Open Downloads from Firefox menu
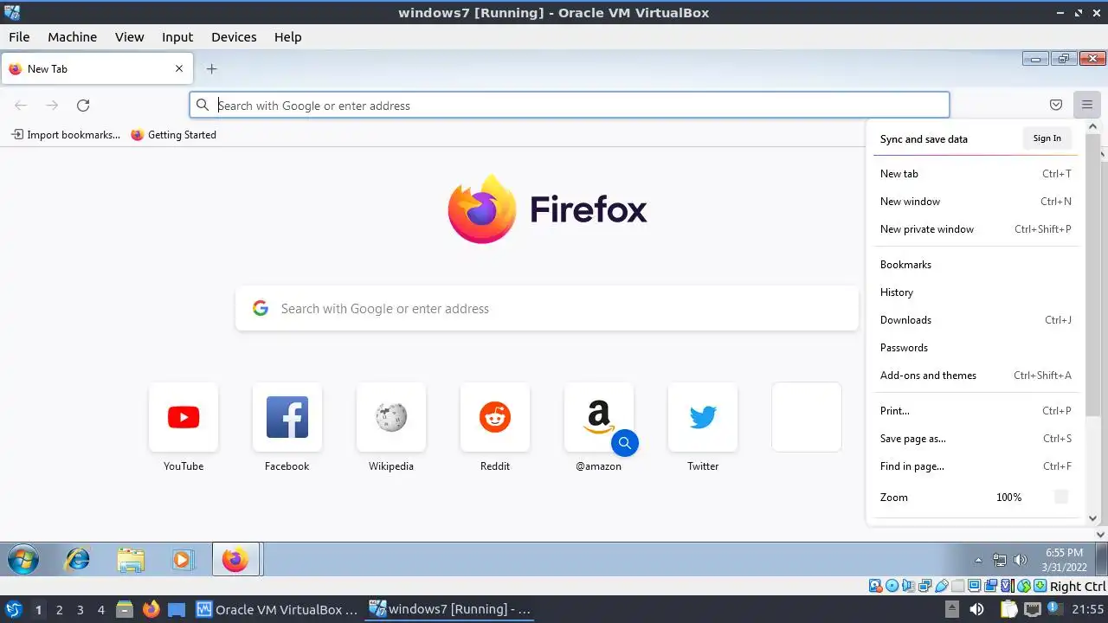The image size is (1108, 623). (x=976, y=320)
